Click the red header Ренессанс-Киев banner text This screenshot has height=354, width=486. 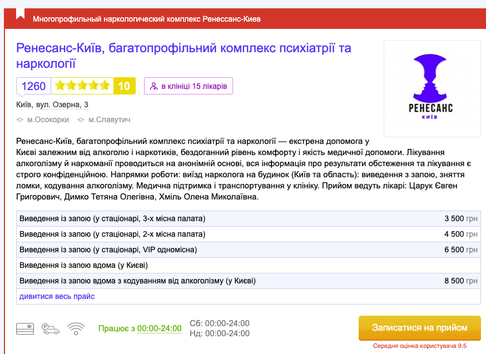pyautogui.click(x=147, y=19)
